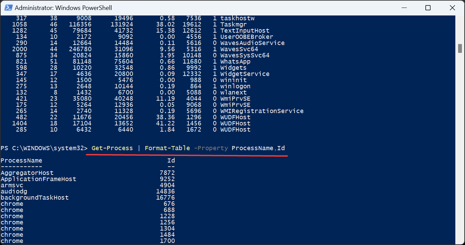The image size is (465, 245).
Task: Select the wininit process name
Action: click(234, 80)
